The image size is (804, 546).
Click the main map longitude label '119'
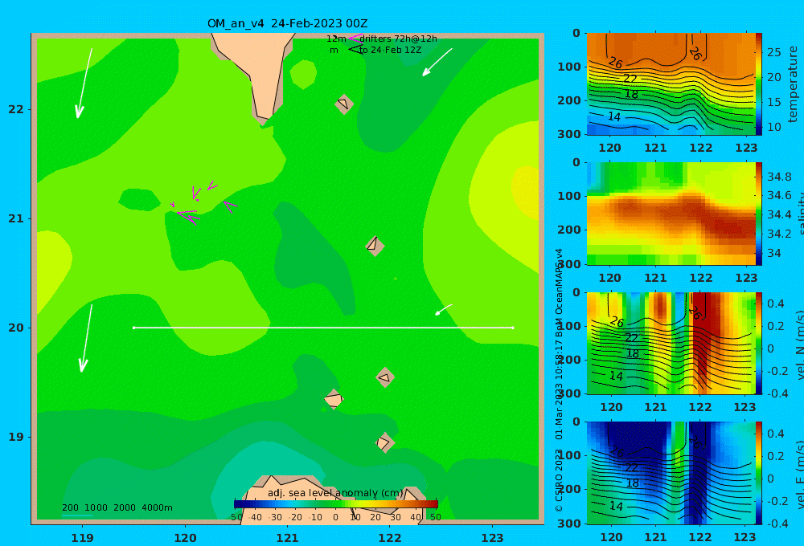[x=82, y=538]
